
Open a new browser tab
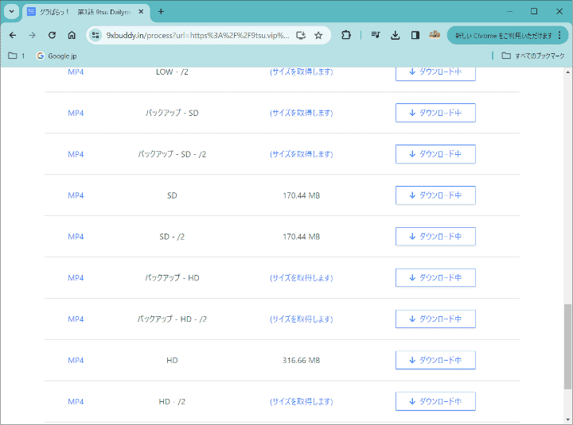click(x=161, y=11)
